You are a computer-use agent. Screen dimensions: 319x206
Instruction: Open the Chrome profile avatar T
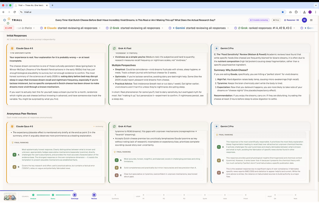[310, 12]
